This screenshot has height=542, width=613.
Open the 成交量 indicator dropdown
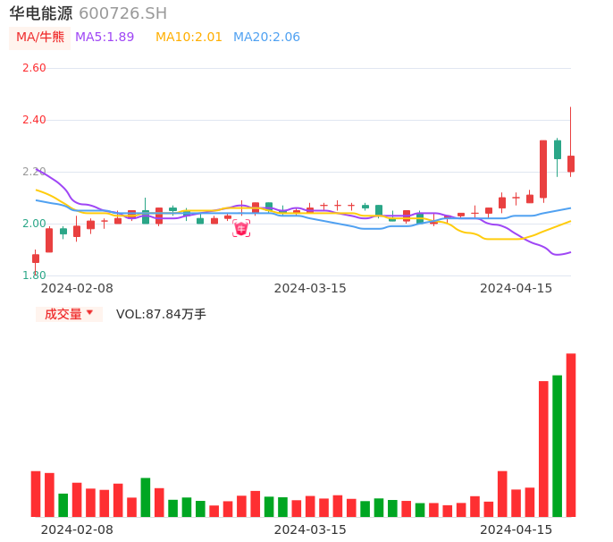click(x=69, y=314)
